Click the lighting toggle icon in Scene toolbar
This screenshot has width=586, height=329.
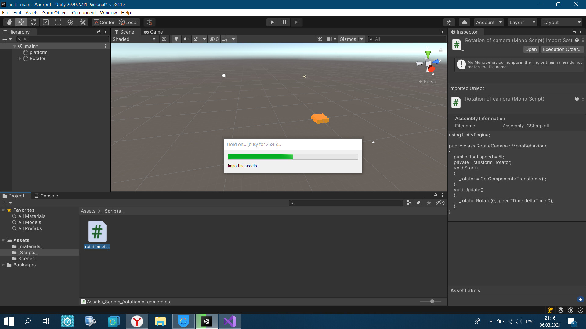click(176, 39)
